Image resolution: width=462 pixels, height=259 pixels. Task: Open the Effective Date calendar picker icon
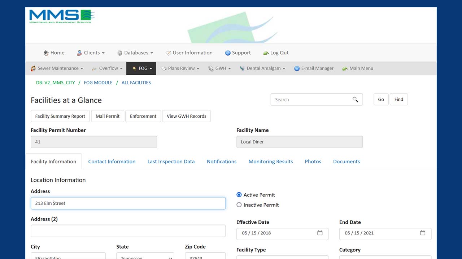320,233
